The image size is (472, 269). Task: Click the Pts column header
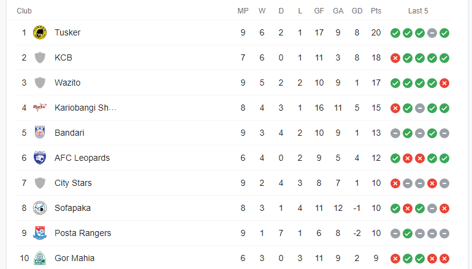pyautogui.click(x=376, y=11)
